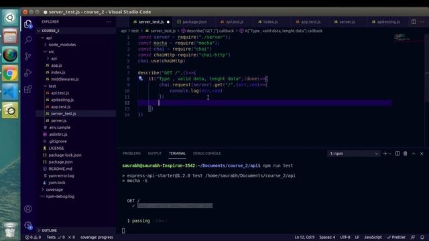Viewport: 429px width, 241px height.
Task: Expand the OUTLINE section
Action: click(49, 230)
